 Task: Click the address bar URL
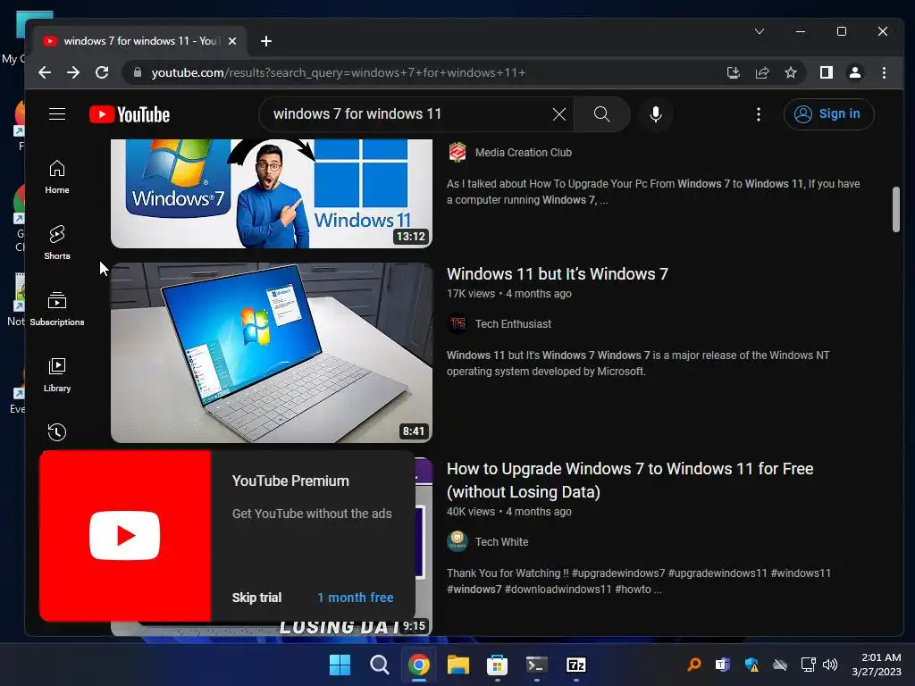click(339, 72)
